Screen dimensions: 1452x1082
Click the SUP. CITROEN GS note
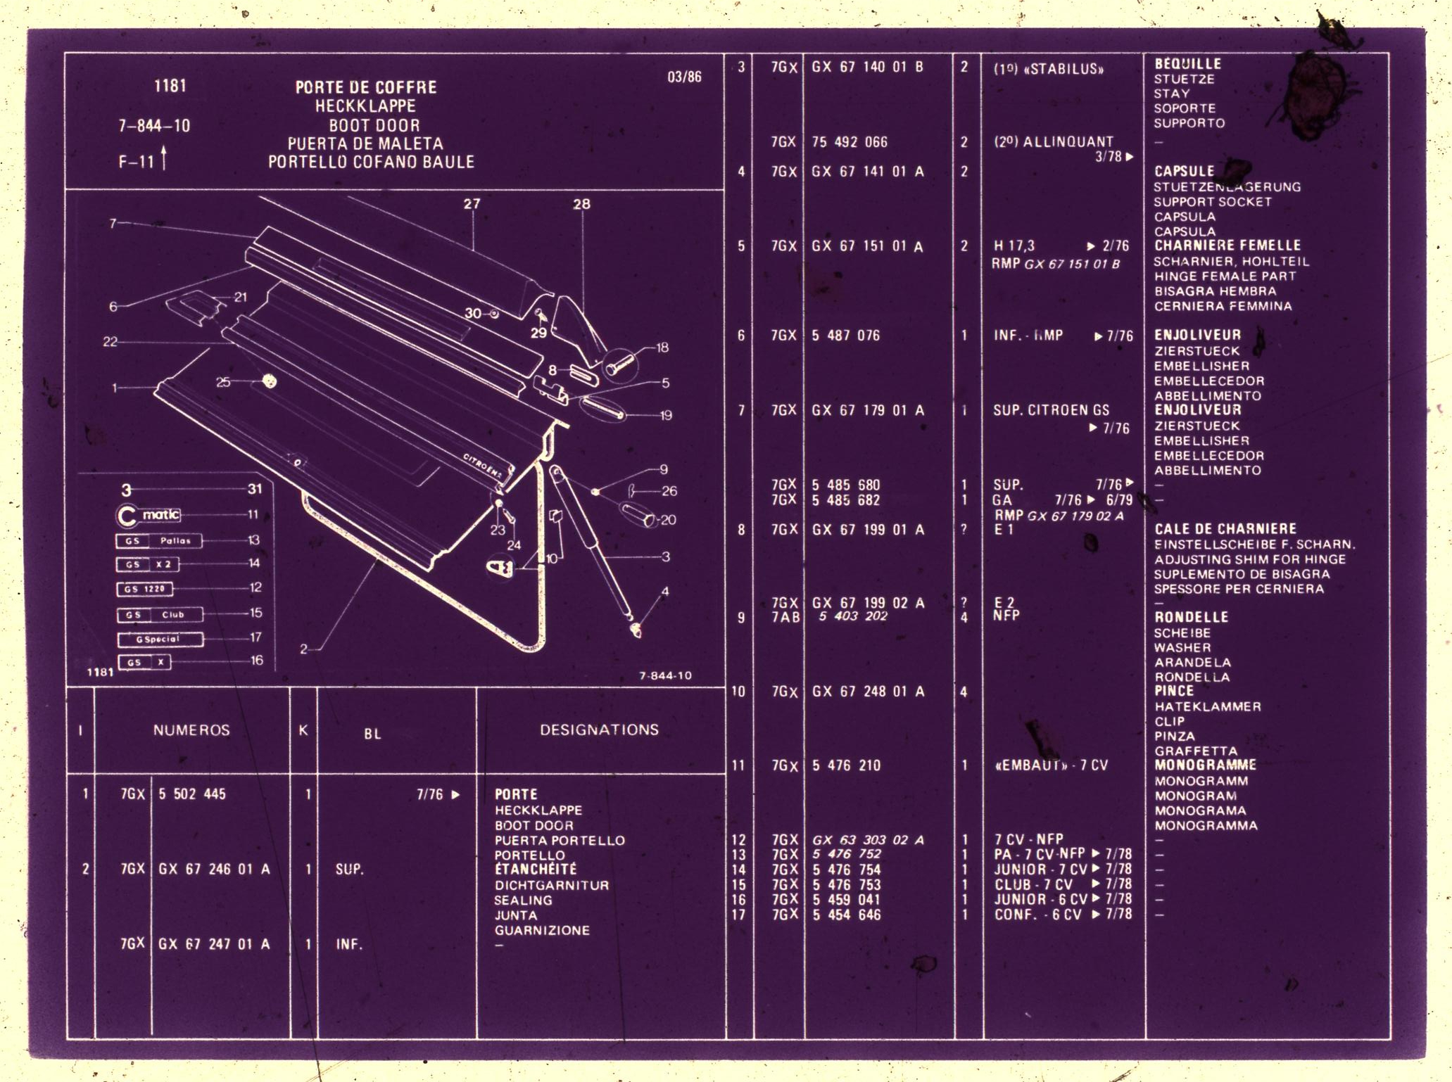tap(1051, 410)
